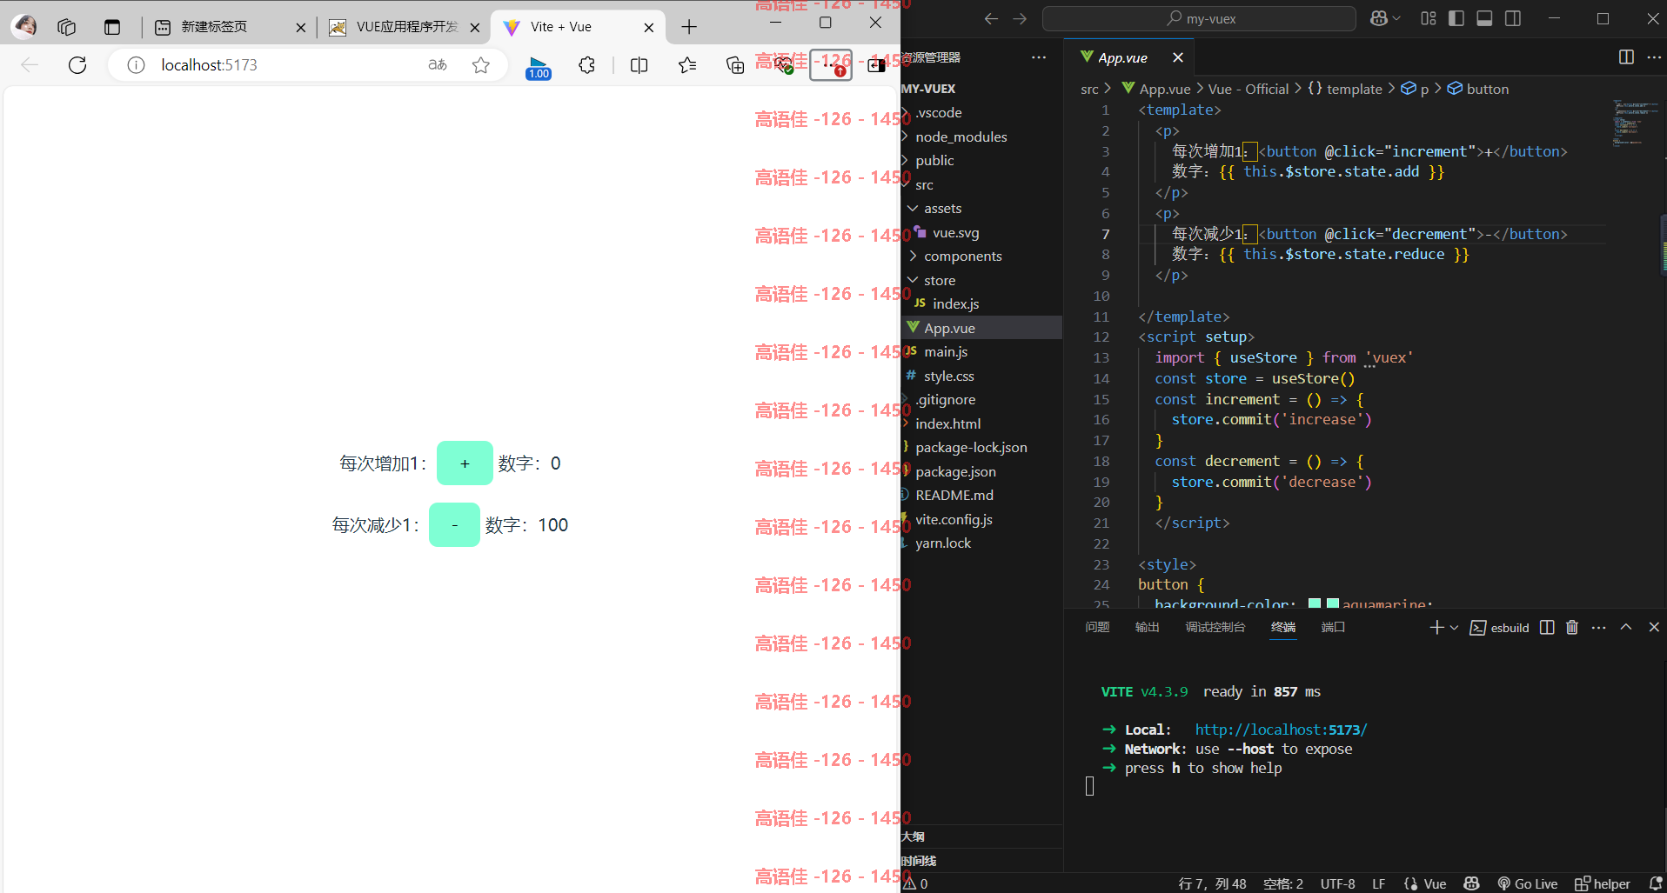Split the editor right
Viewport: 1667px width, 893px height.
1626,57
